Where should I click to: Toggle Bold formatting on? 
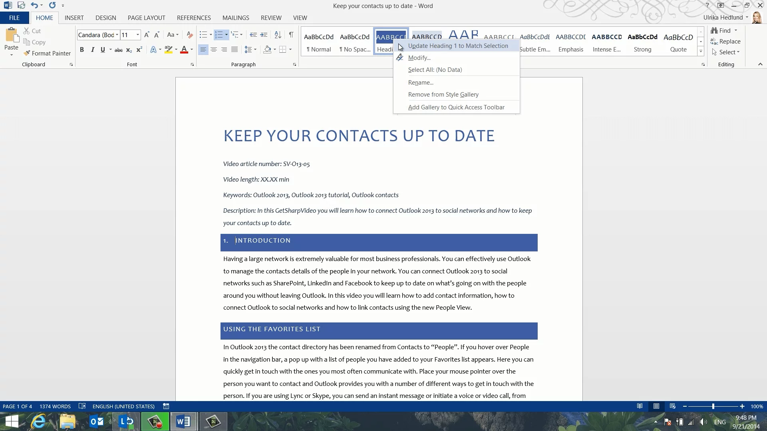point(82,50)
